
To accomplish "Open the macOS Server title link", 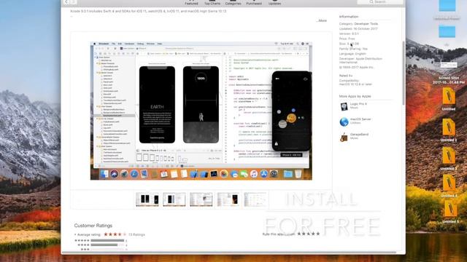I will pyautogui.click(x=360, y=119).
